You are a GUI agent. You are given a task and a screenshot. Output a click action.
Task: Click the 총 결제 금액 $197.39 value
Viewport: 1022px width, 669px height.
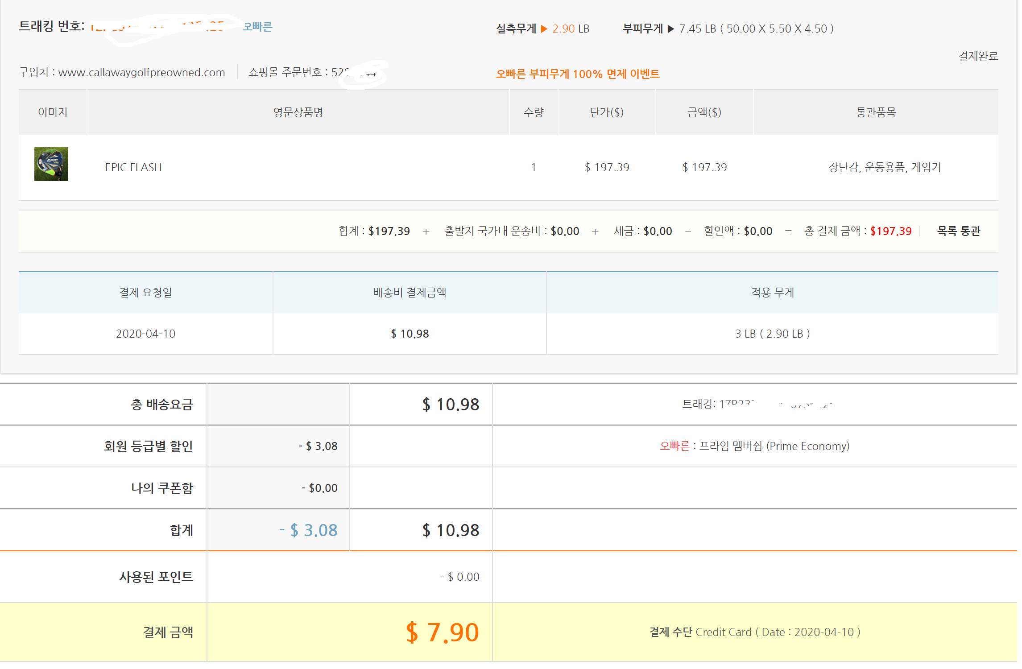click(x=890, y=231)
